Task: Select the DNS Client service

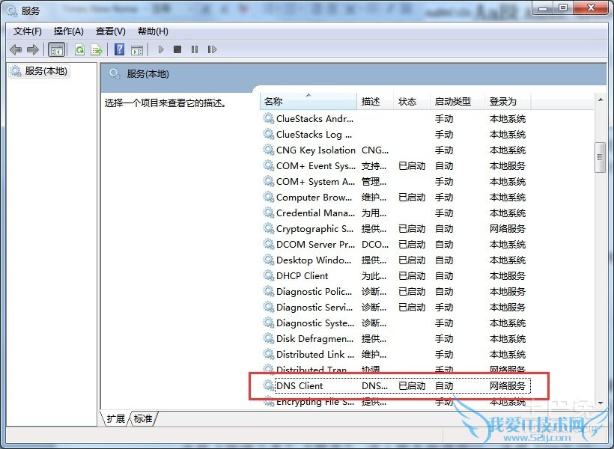Action: pyautogui.click(x=395, y=386)
